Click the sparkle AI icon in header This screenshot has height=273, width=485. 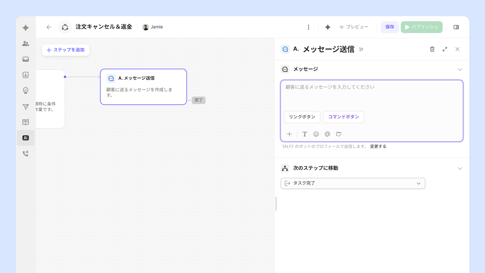click(328, 27)
